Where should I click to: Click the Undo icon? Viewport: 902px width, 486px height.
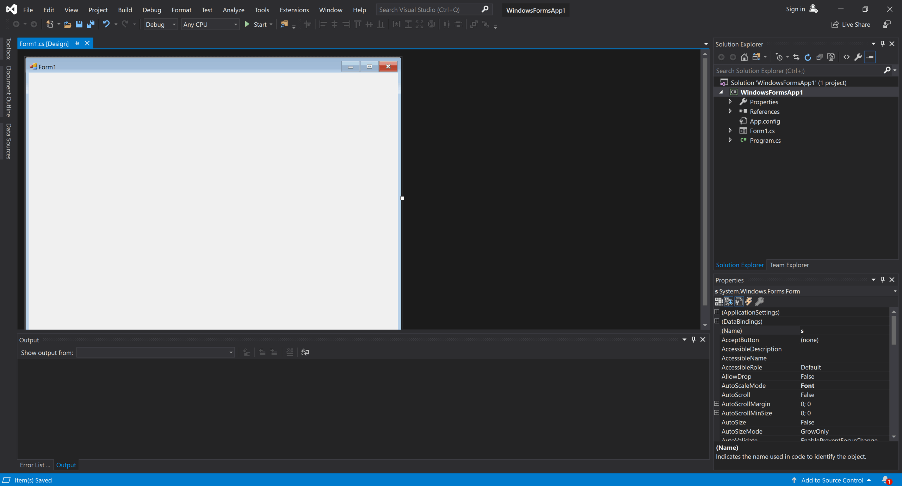click(106, 24)
